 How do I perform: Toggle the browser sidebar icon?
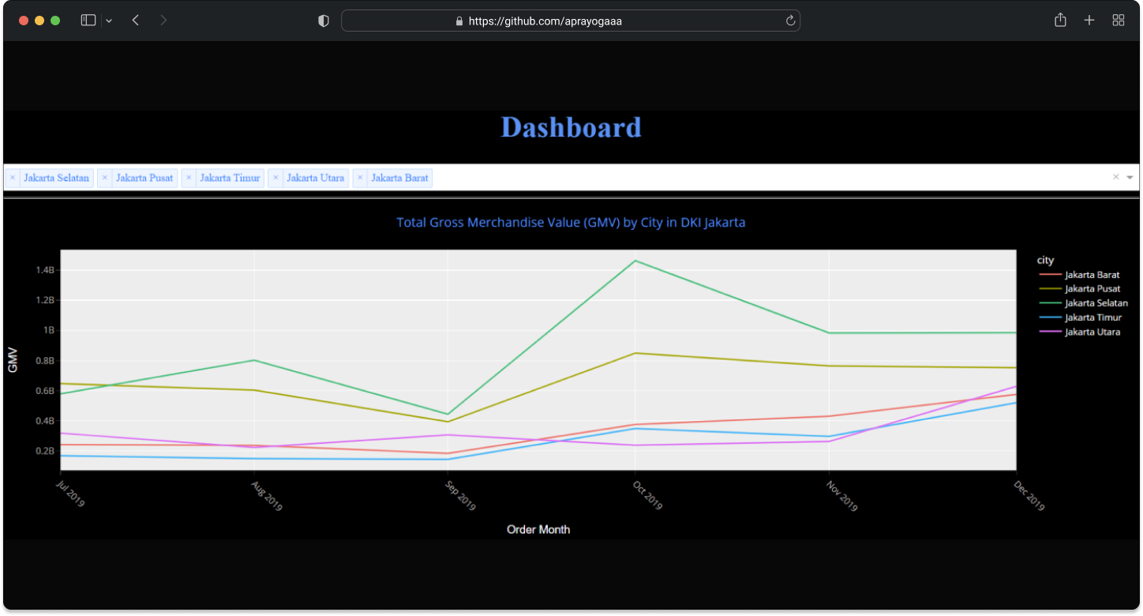[x=88, y=20]
